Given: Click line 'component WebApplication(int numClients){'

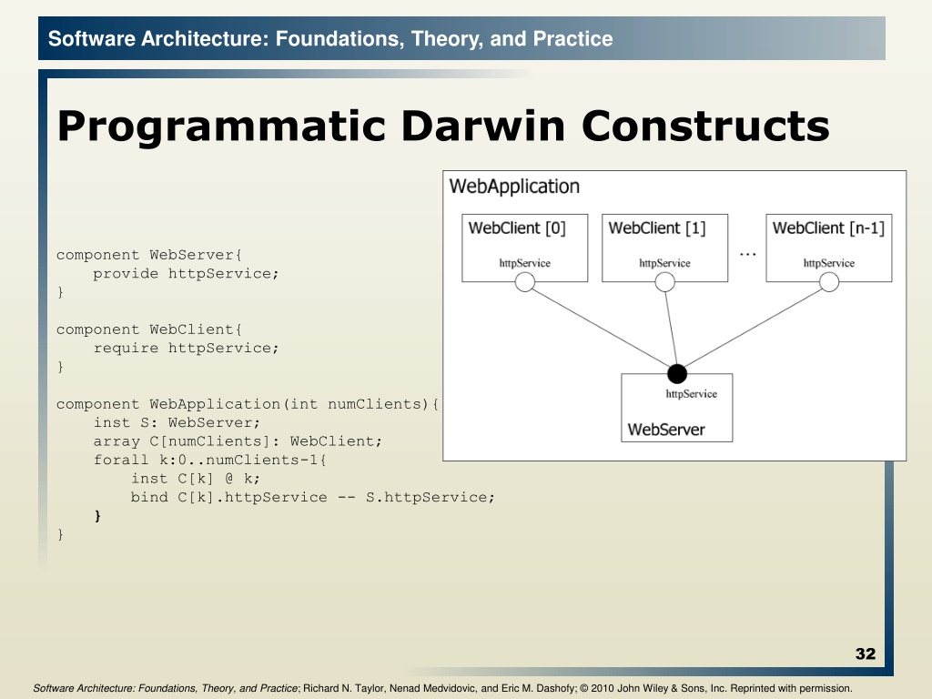Looking at the screenshot, I should click(x=248, y=404).
